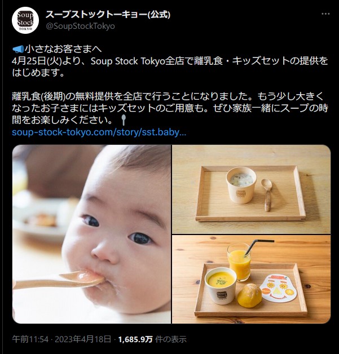
Task: Click the orange juice glass in kids set photo
Action: coord(239,262)
